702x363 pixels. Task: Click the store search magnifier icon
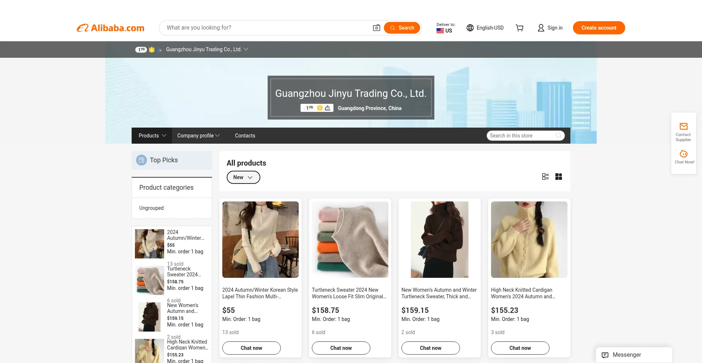[558, 136]
